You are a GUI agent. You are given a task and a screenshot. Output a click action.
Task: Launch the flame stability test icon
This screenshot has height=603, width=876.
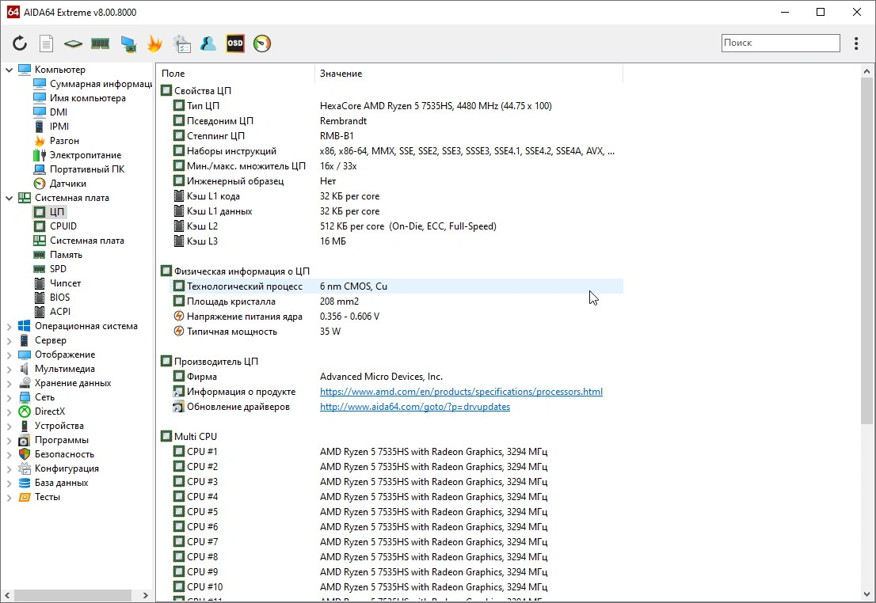click(x=154, y=44)
